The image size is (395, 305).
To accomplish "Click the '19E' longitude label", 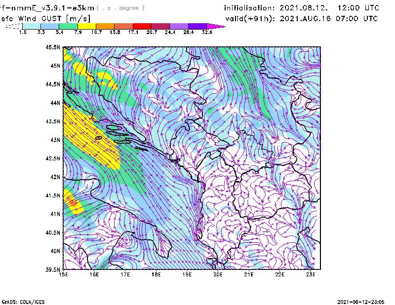I will [187, 274].
